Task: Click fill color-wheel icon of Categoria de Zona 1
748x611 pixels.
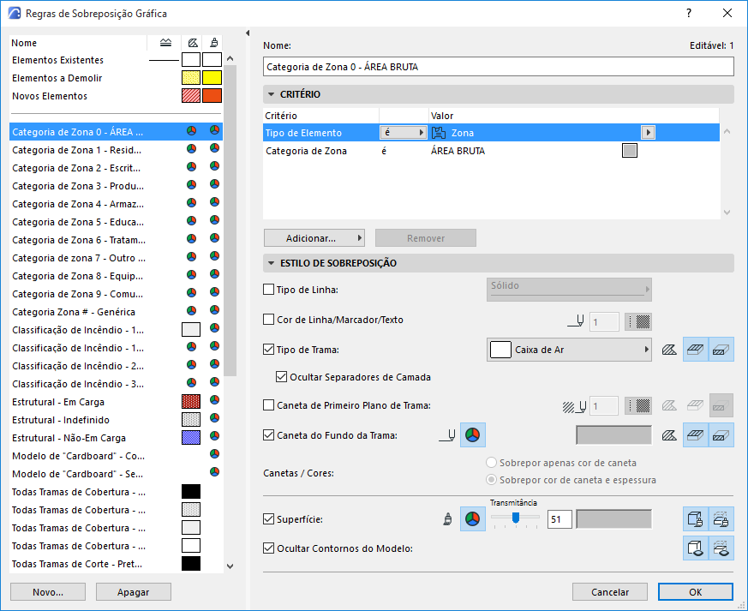Action: click(x=191, y=149)
